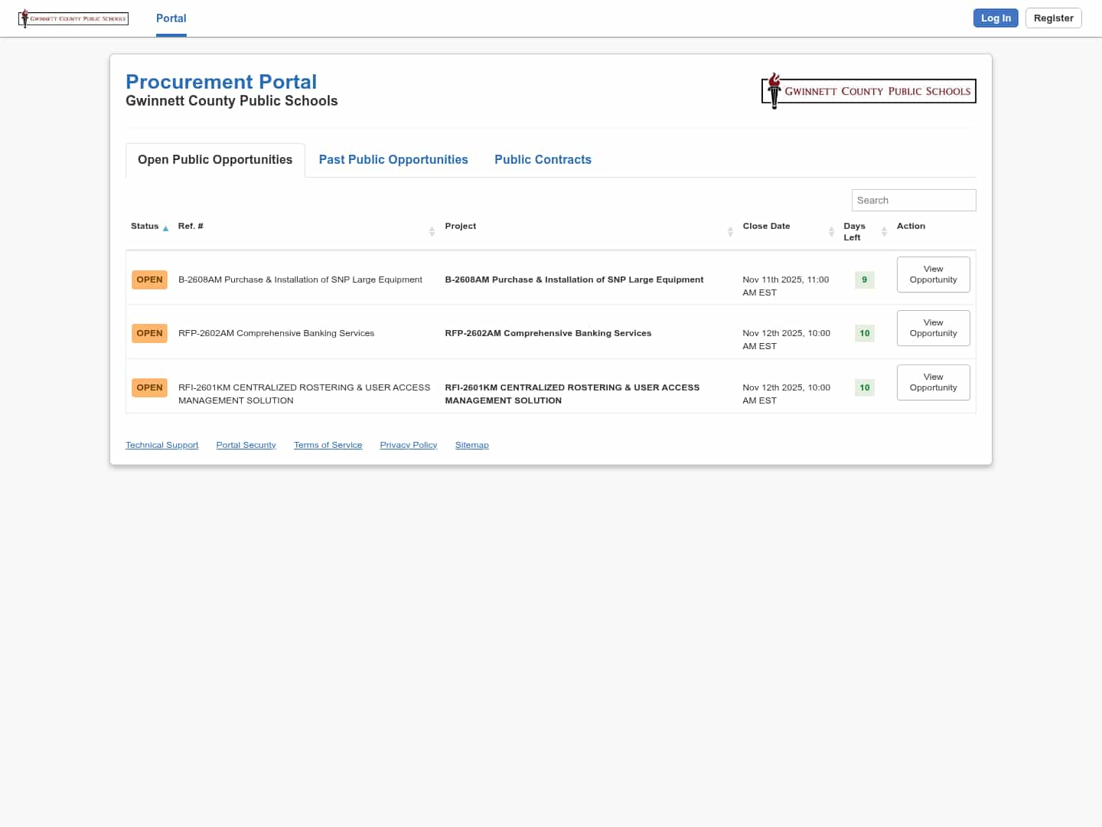The height and width of the screenshot is (827, 1102).
Task: Open the Public Contracts tab
Action: (x=543, y=159)
